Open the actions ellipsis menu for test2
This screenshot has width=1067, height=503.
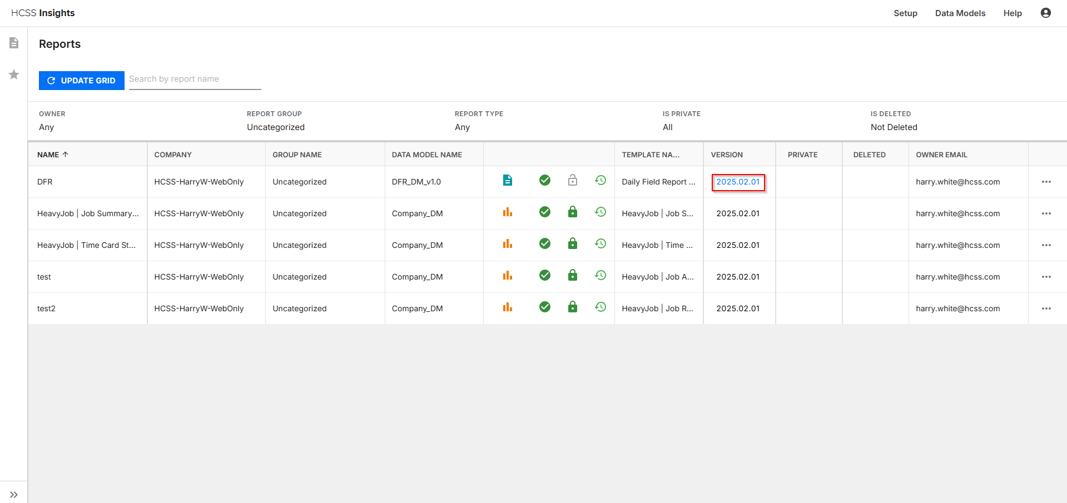pos(1047,308)
